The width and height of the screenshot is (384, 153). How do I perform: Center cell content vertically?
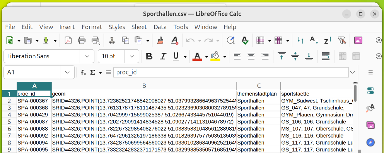pyautogui.click(x=295, y=56)
